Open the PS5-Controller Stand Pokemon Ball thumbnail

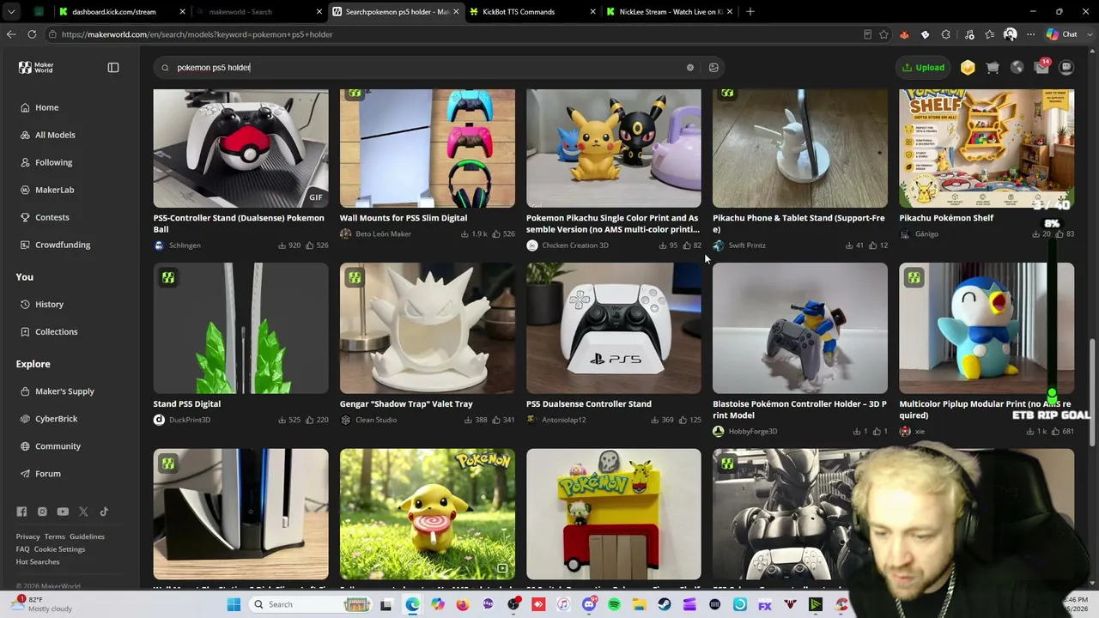[240, 148]
